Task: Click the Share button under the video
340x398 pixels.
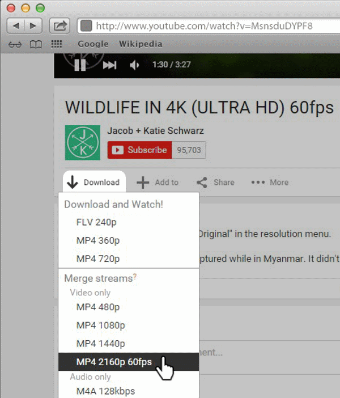Action: coord(216,182)
